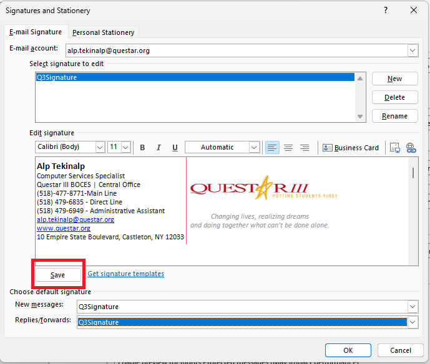This screenshot has height=364, width=430.
Task: Expand the New messages signature dropdown
Action: click(413, 307)
